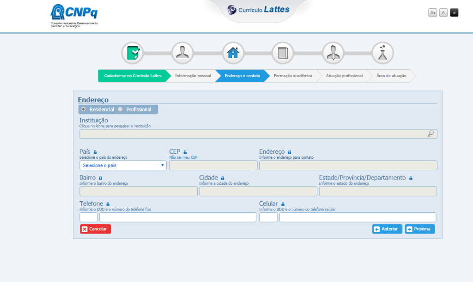Click the figure icon above Área de atuação
This screenshot has height=282, width=473.
[x=382, y=52]
